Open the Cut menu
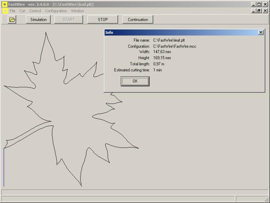Screen dimensions: 270x203 22,11
